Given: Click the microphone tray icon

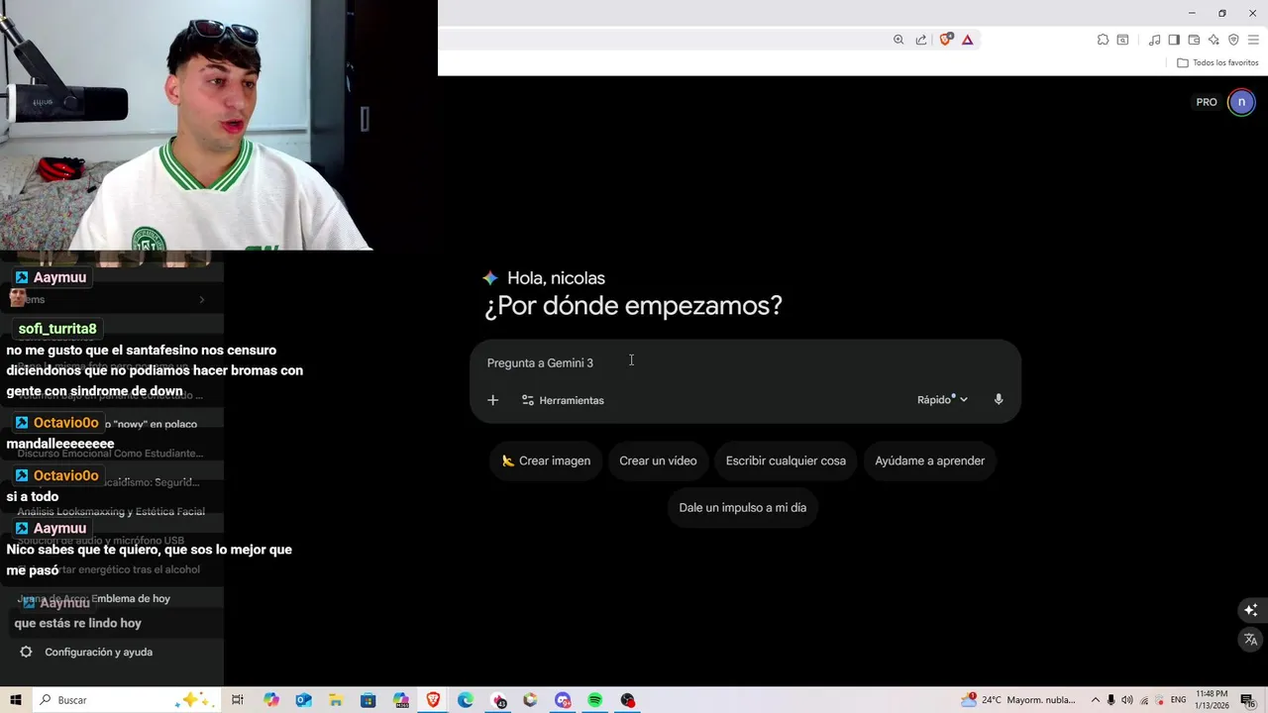Looking at the screenshot, I should 1111,700.
